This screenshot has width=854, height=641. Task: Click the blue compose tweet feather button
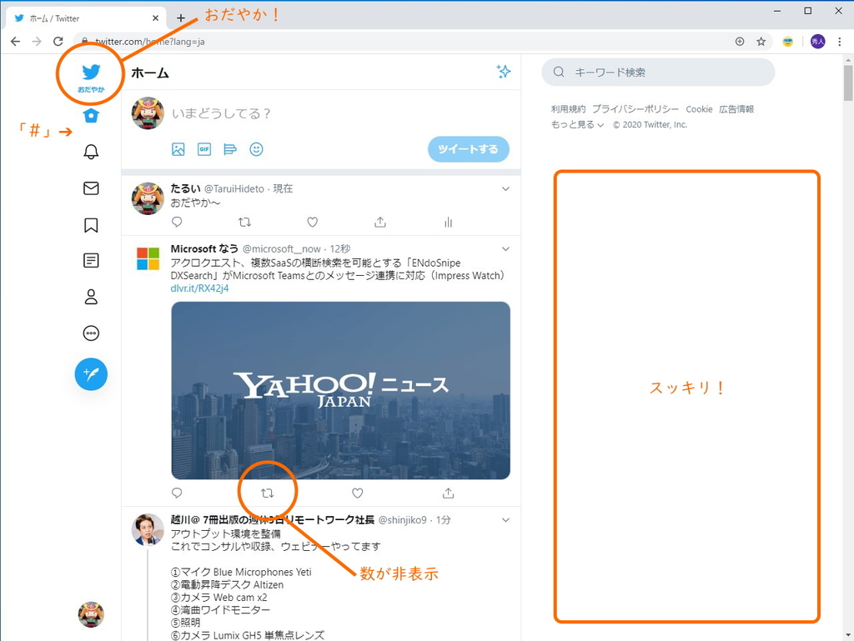pyautogui.click(x=91, y=374)
